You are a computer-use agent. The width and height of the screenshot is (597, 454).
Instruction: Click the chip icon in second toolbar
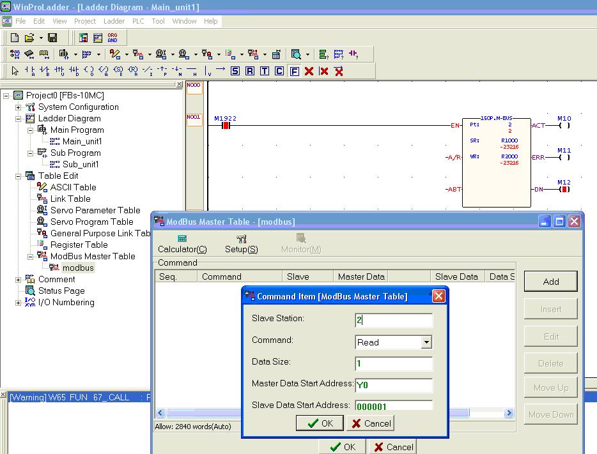point(29,54)
